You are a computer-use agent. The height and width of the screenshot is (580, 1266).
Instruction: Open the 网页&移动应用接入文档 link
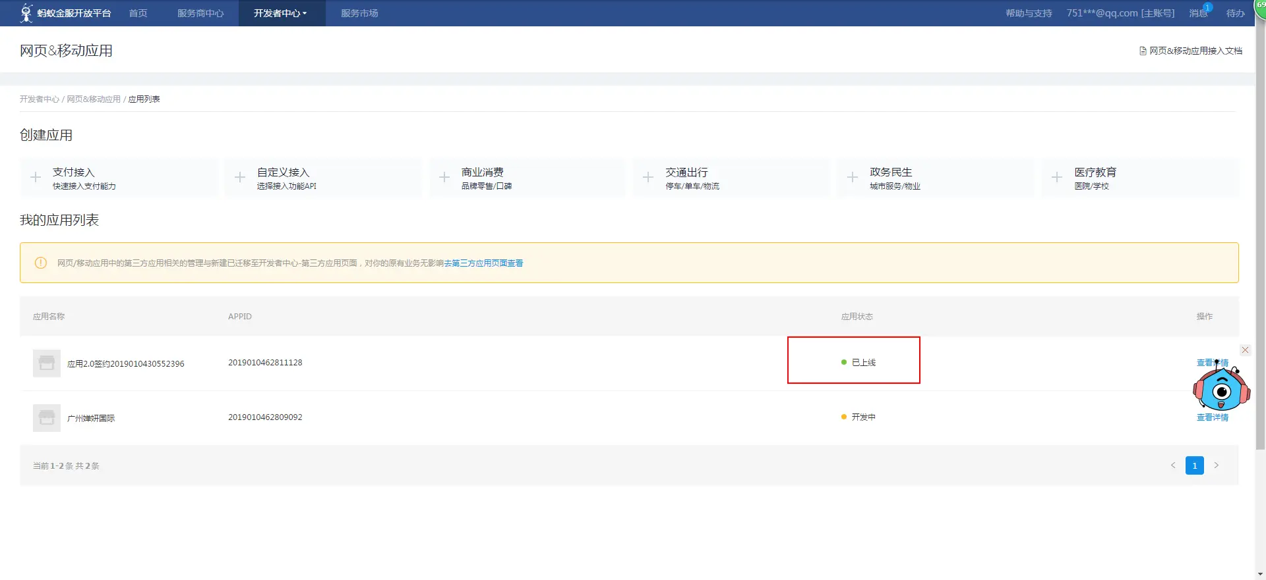click(x=1195, y=51)
